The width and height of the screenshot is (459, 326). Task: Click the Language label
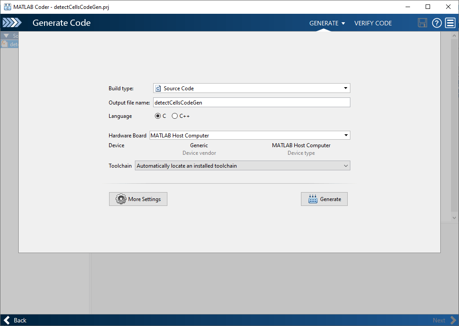point(120,116)
